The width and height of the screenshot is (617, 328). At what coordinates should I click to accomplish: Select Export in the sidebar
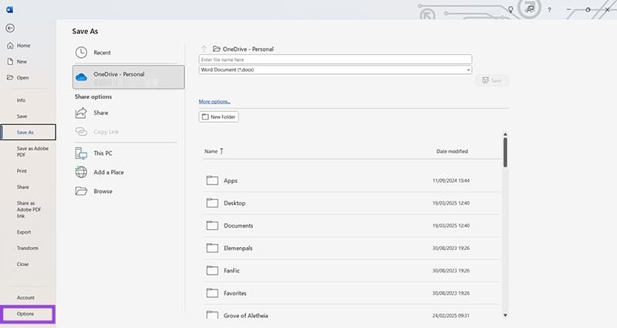pos(25,232)
